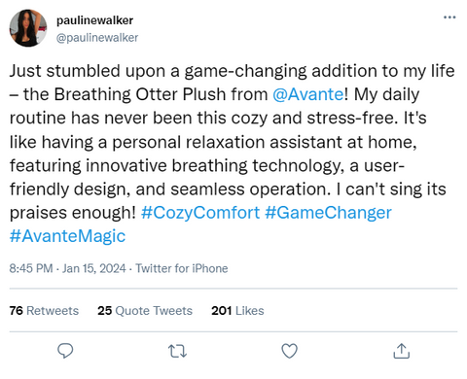The image size is (467, 379).
Task: Open the #GameChanger hashtag
Action: [328, 213]
